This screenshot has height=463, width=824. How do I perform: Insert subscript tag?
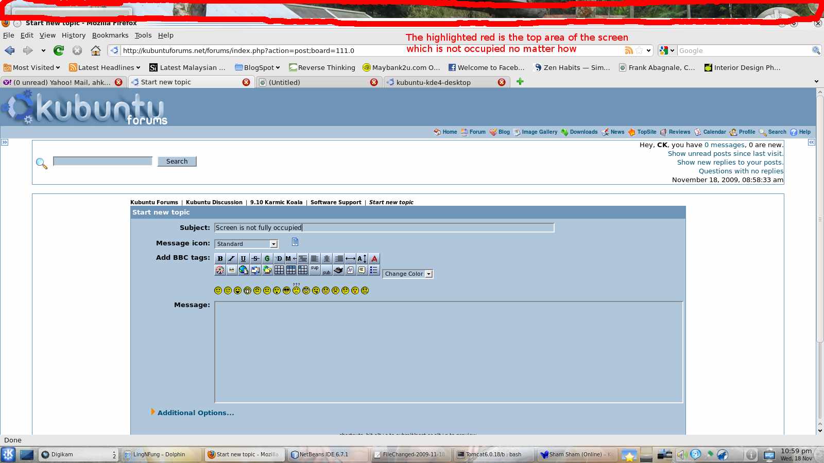point(327,272)
